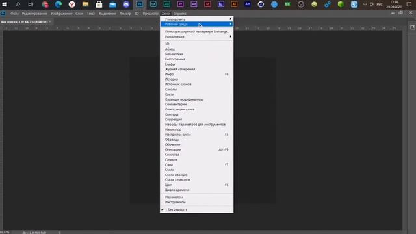Image resolution: width=416 pixels, height=234 pixels.
Task: Open the Просмотр menu
Action: coord(150,14)
